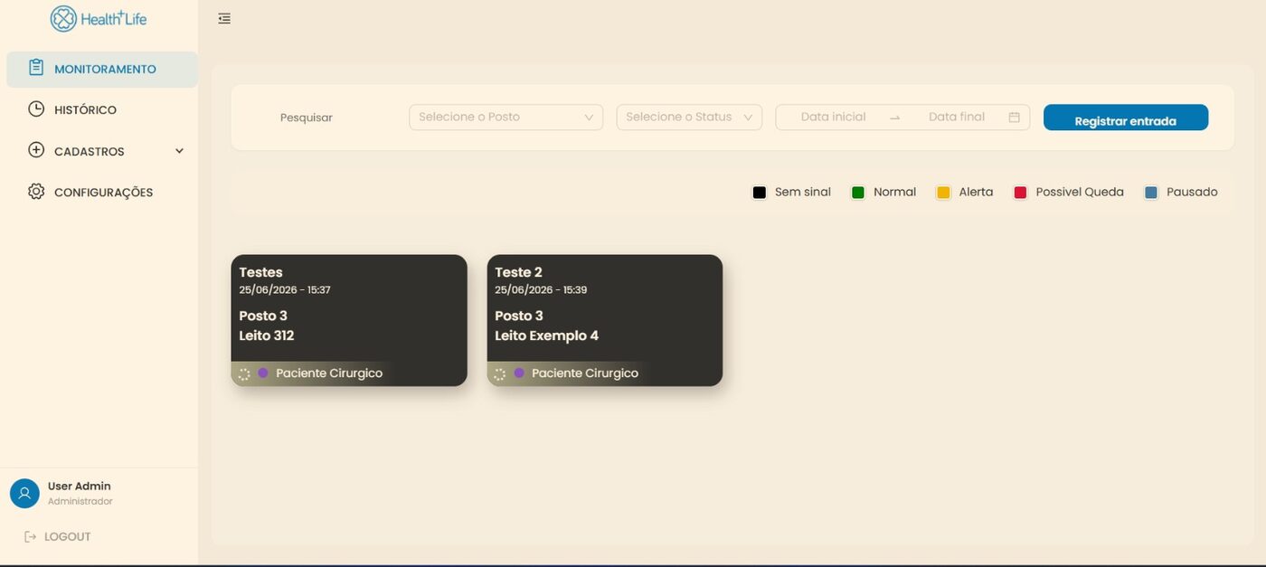Open the Selecione o Posto dropdown
The width and height of the screenshot is (1266, 567).
[x=505, y=117]
